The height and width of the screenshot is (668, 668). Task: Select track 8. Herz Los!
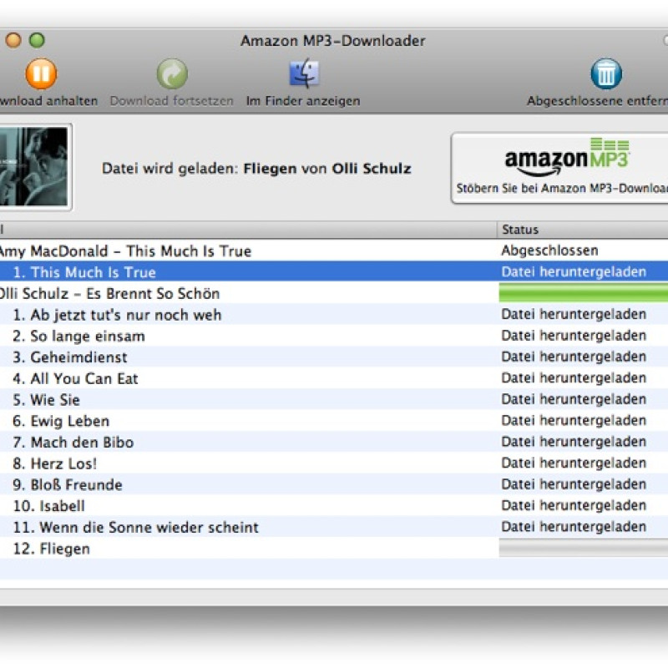[334, 463]
